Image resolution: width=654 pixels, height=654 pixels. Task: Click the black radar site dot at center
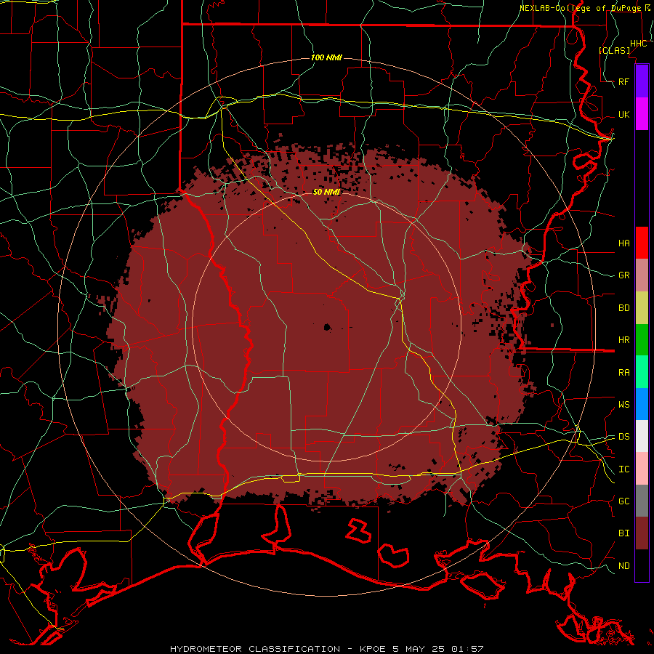click(327, 327)
